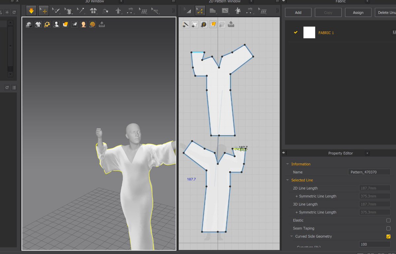Click the Fold Arrangement garment icon

(x=93, y=11)
